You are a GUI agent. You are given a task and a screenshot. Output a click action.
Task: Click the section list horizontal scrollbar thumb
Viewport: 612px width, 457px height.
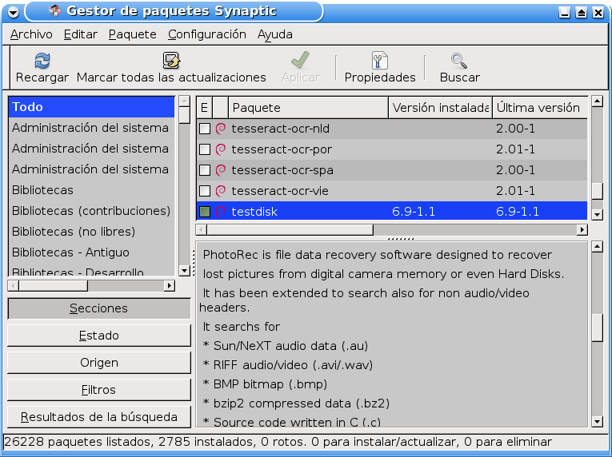click(53, 286)
